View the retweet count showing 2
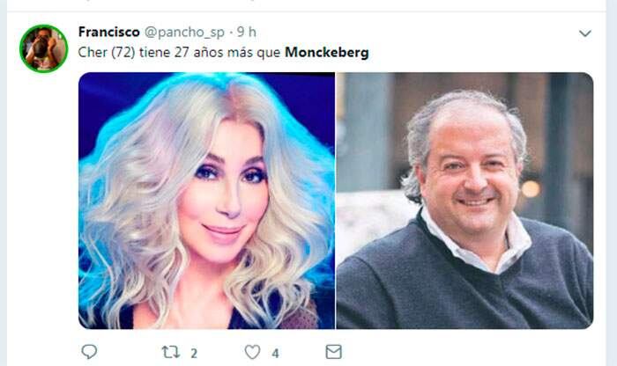This screenshot has width=617, height=366. coord(194,354)
